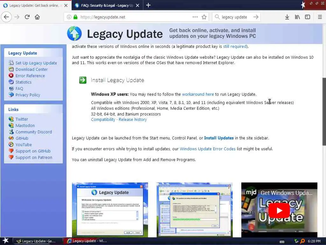The width and height of the screenshot is (326, 245).
Task: Open the YouTube sidebar link
Action: point(24,145)
